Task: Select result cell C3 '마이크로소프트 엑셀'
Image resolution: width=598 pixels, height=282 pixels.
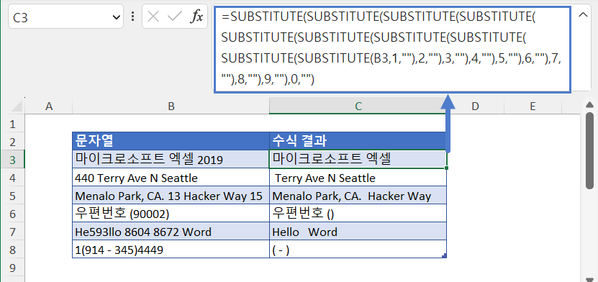Action: [358, 159]
